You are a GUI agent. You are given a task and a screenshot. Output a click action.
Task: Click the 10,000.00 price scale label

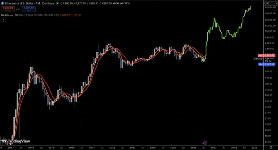270,31
